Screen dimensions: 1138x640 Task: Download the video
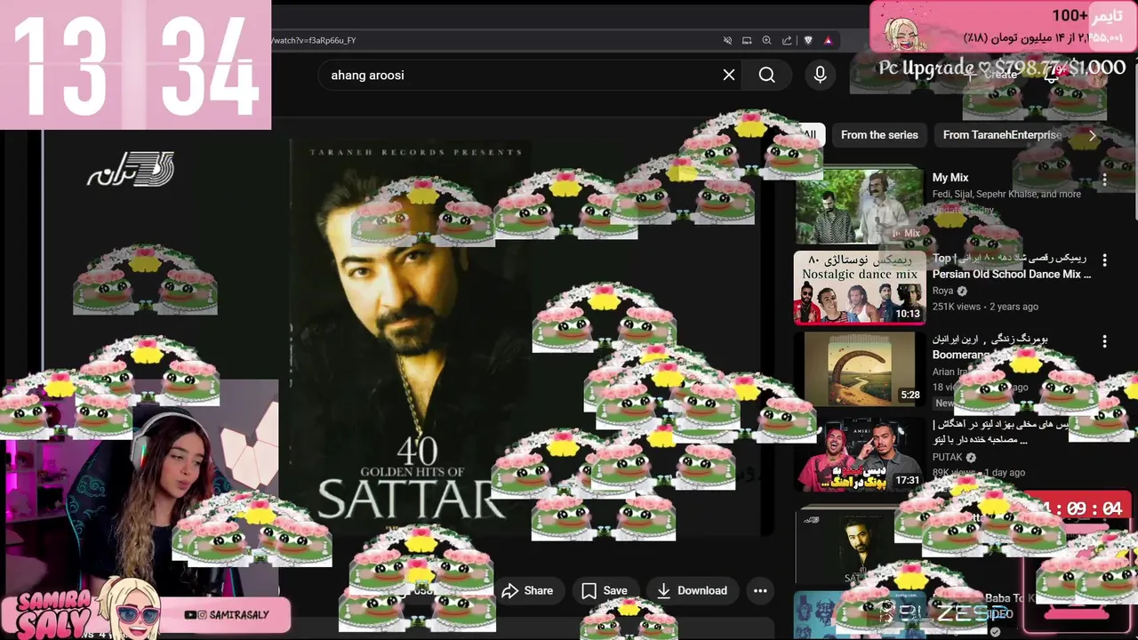(x=693, y=590)
